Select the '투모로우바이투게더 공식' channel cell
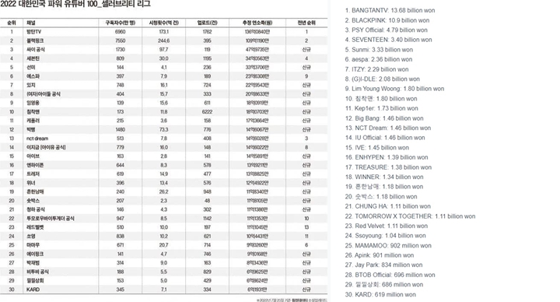 (51, 219)
